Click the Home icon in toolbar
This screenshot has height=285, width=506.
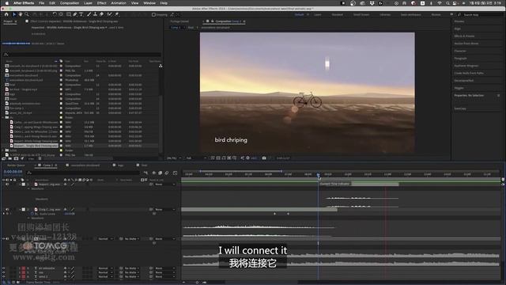click(x=6, y=14)
